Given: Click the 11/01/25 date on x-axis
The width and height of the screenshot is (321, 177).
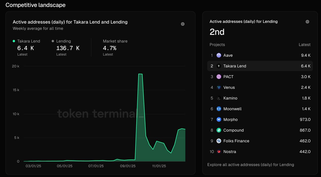Looking at the screenshot, I should point(159,166).
